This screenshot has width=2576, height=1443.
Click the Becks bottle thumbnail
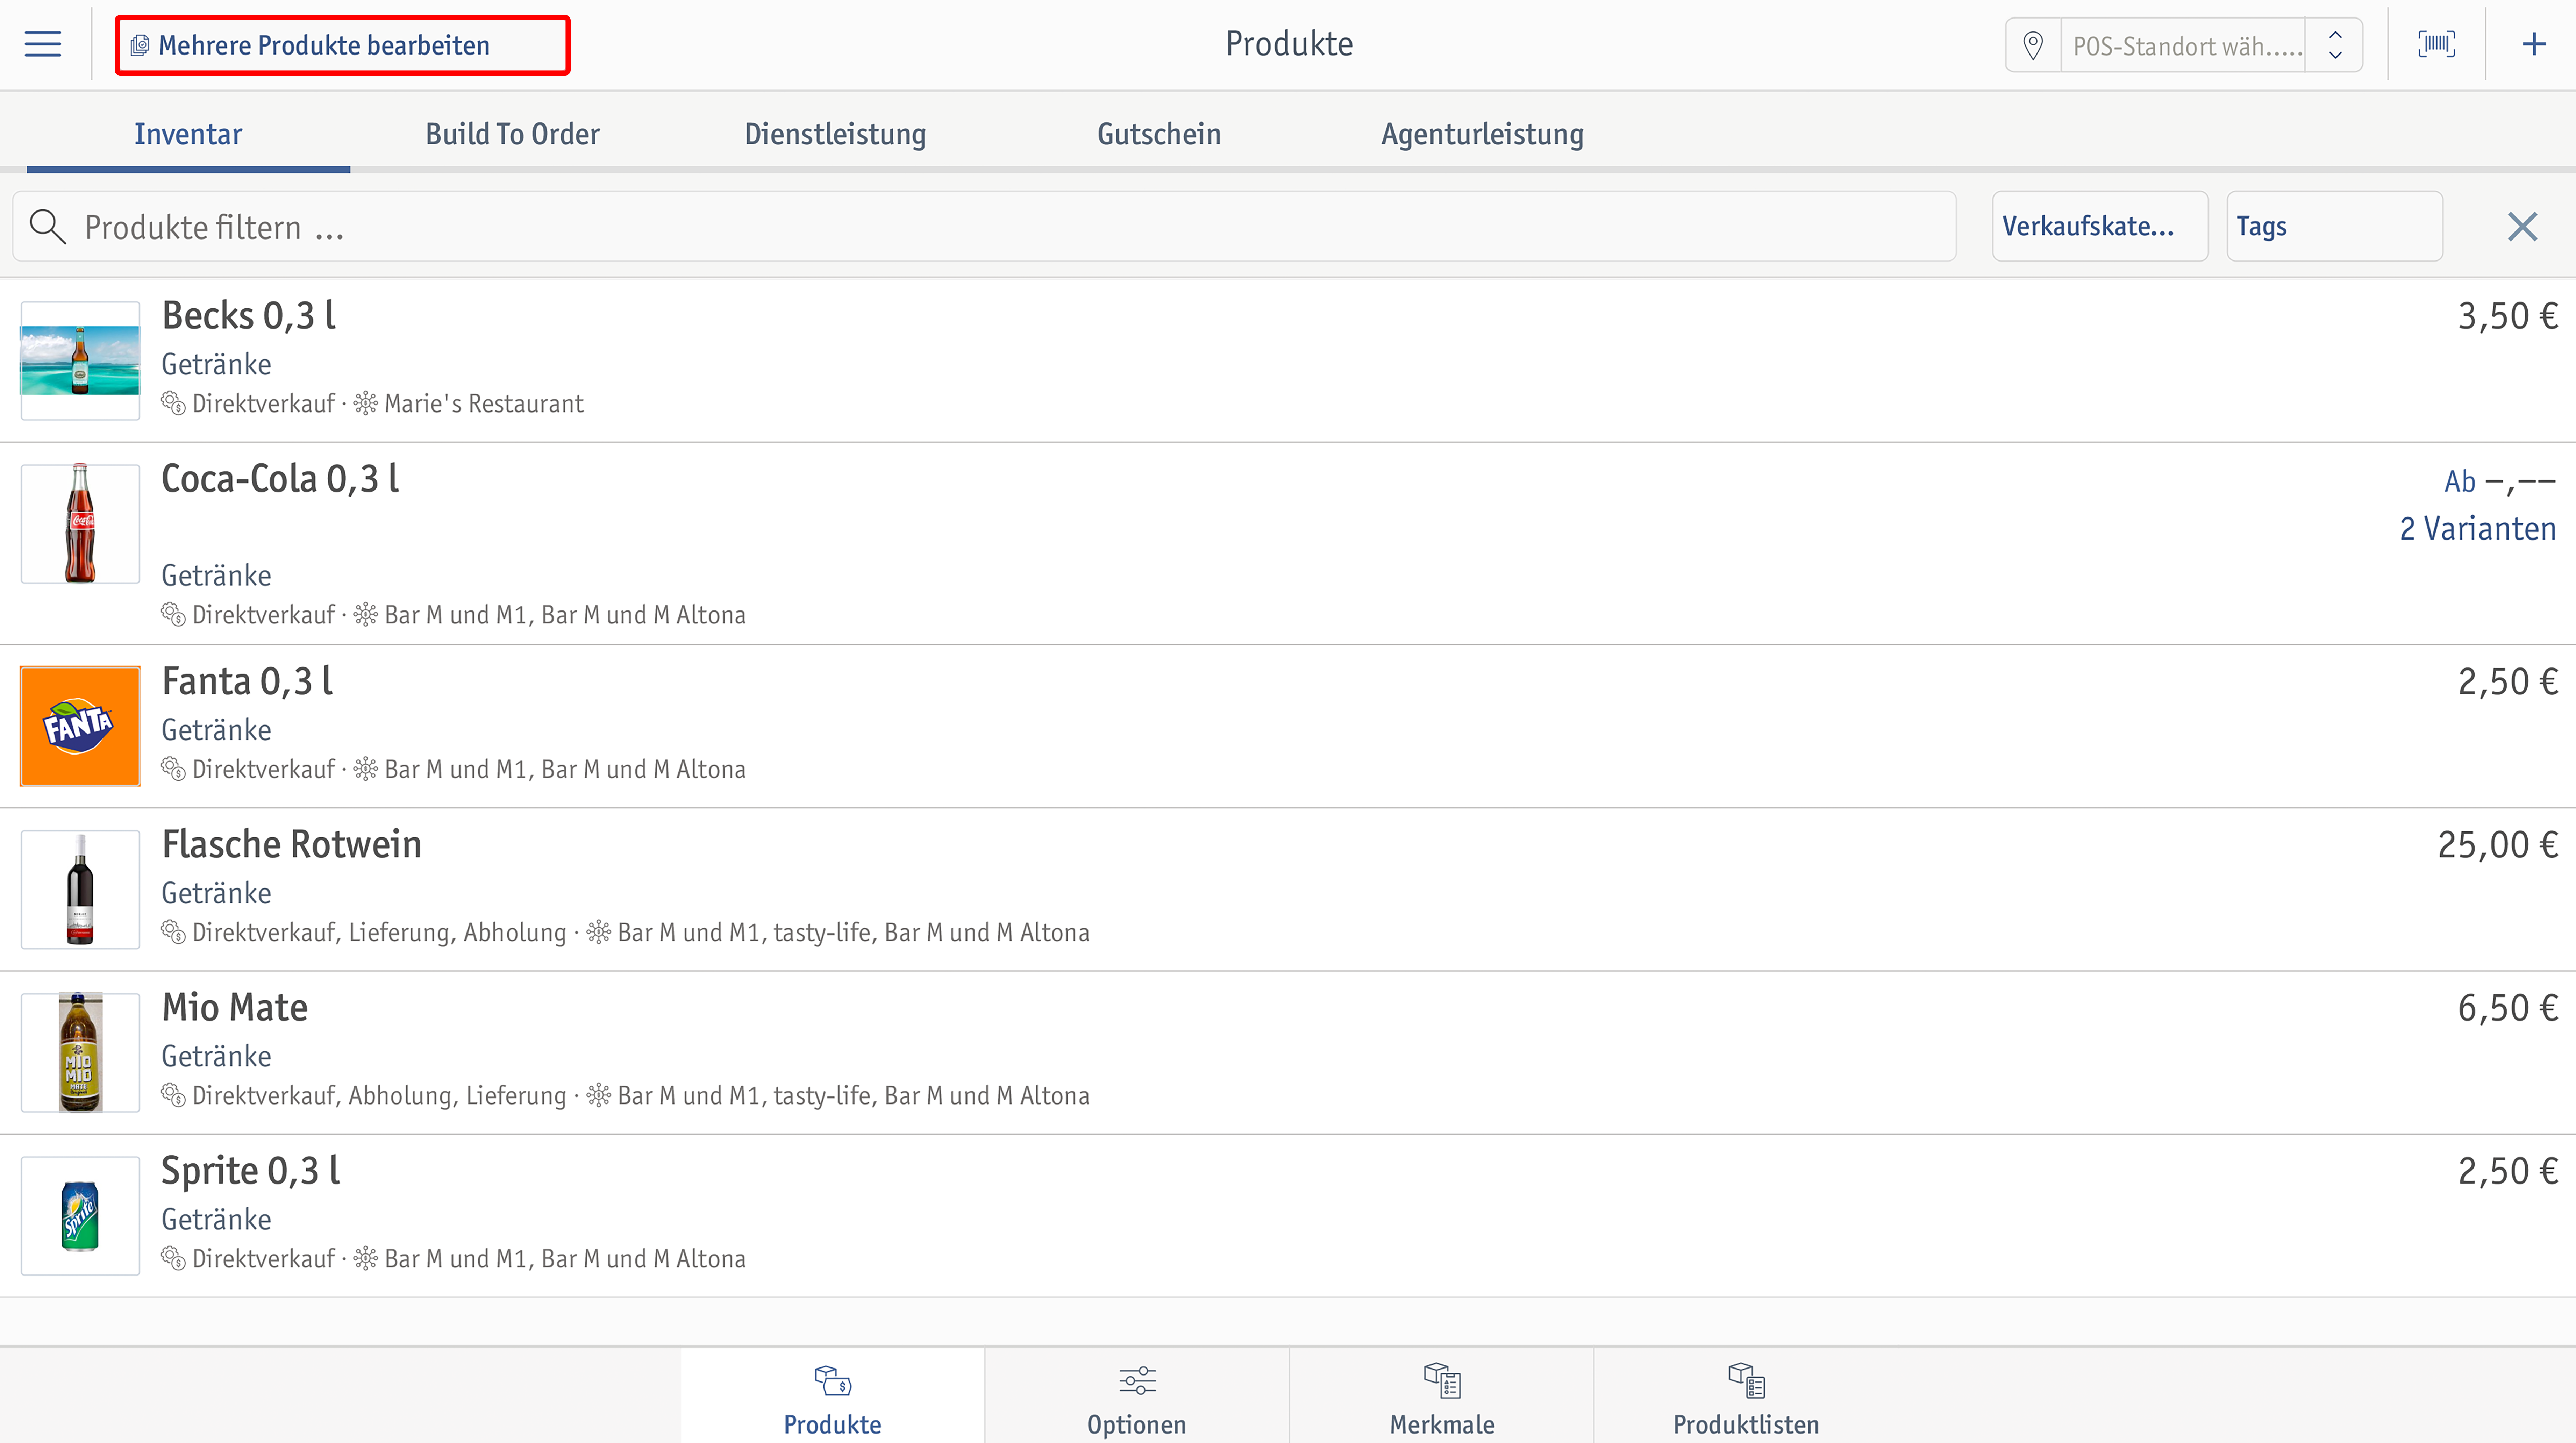coord(80,360)
